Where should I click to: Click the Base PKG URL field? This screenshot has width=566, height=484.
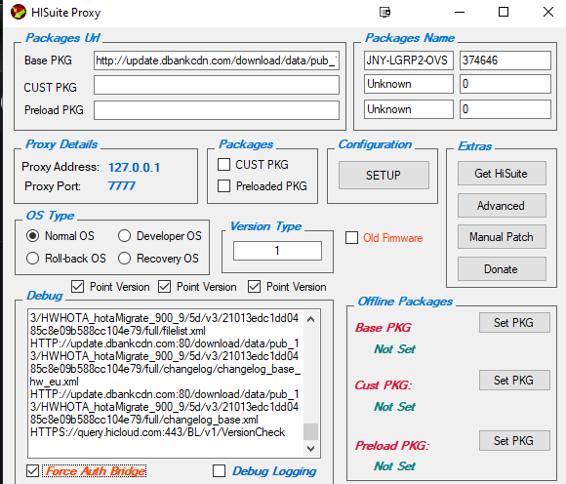click(217, 60)
